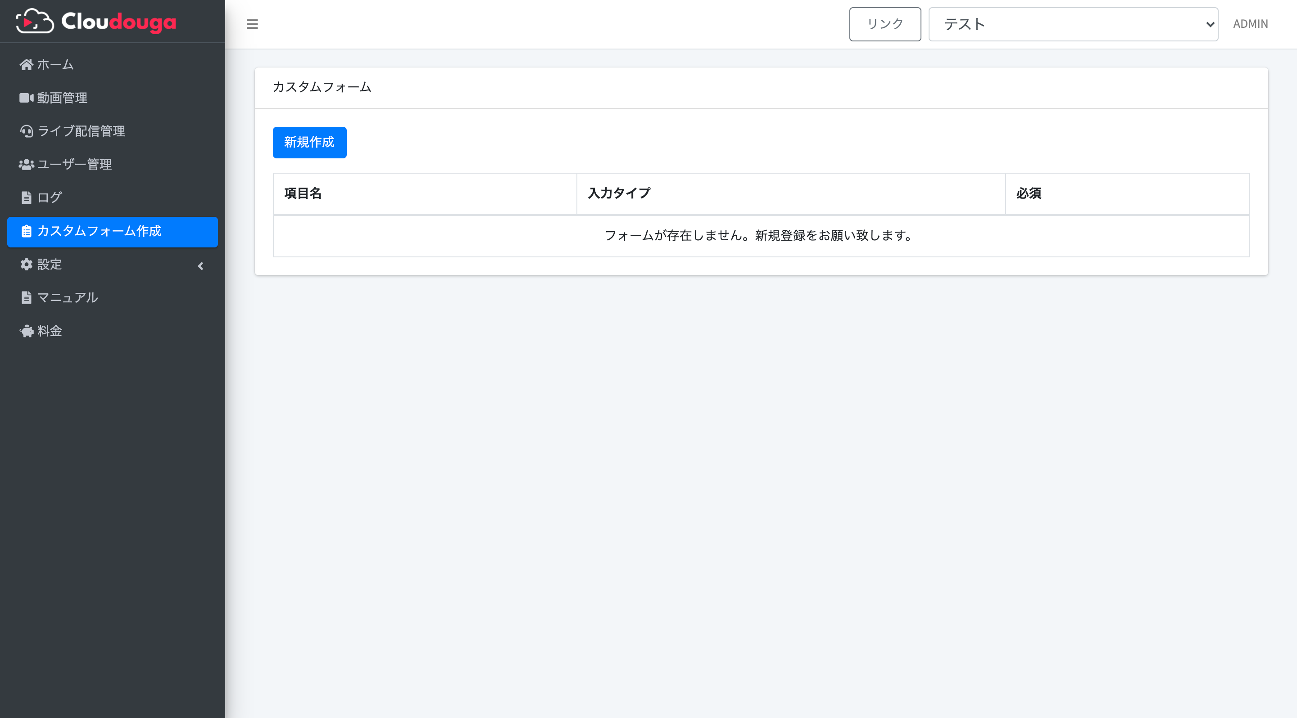The width and height of the screenshot is (1297, 718).
Task: Open the テスト dropdown selector
Action: click(x=1073, y=24)
